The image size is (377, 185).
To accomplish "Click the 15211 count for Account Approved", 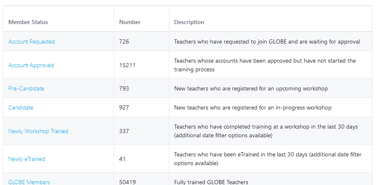I will pos(127,65).
